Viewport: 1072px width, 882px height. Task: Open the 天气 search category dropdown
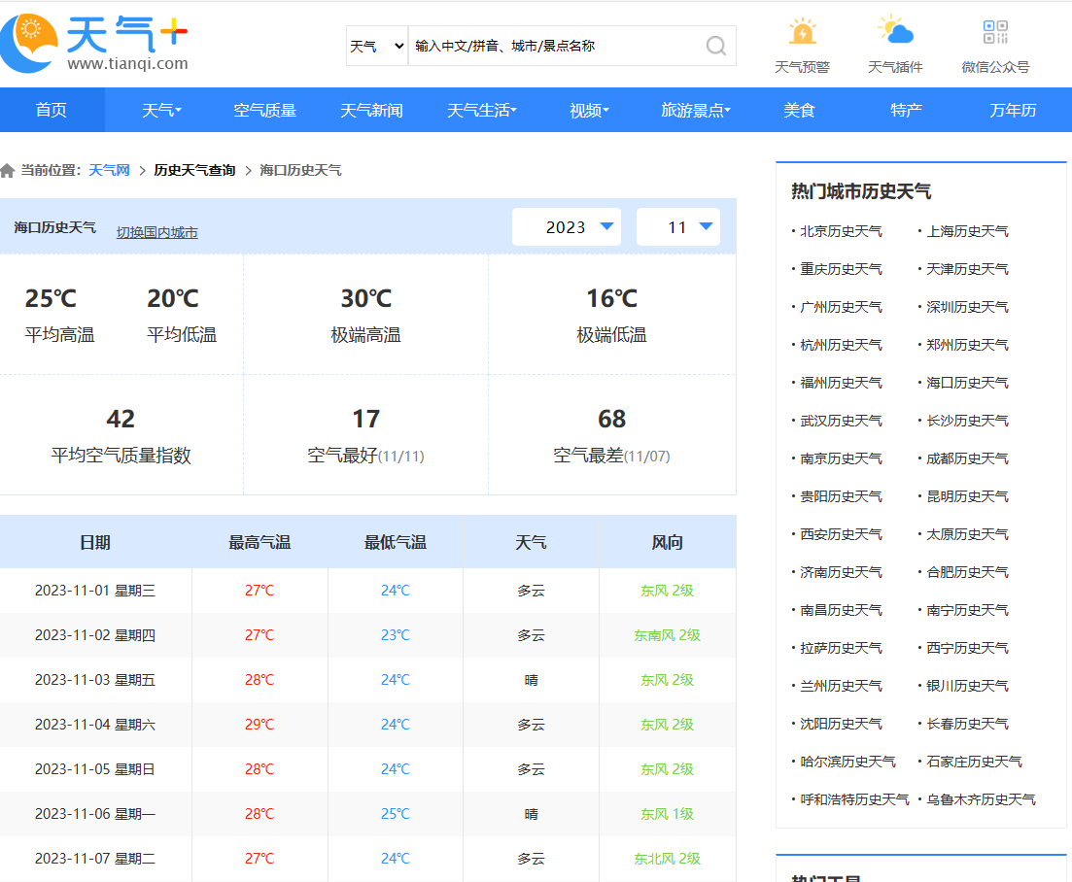coord(377,46)
